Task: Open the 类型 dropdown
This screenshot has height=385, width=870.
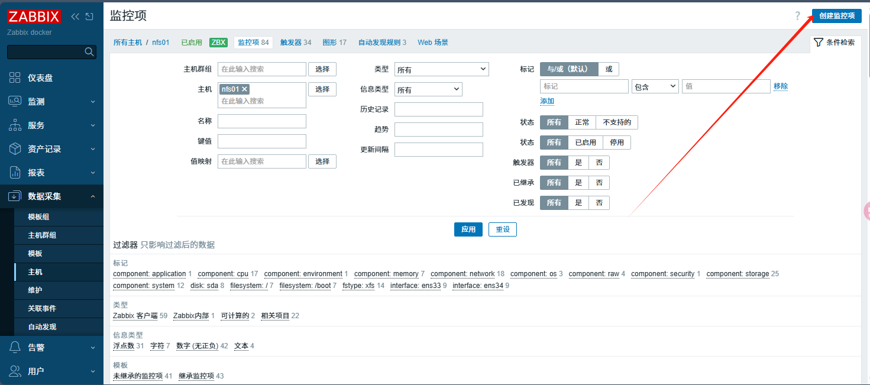Action: pyautogui.click(x=442, y=69)
